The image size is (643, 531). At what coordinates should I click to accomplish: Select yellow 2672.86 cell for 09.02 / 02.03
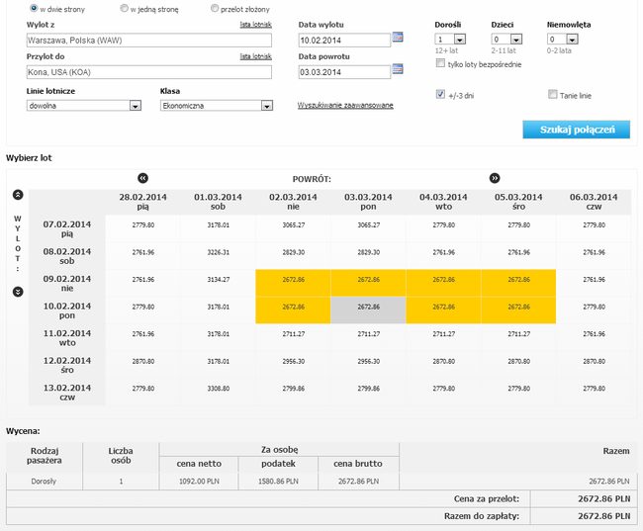tap(293, 283)
